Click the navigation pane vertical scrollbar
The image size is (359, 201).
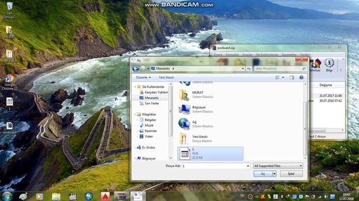click(171, 111)
